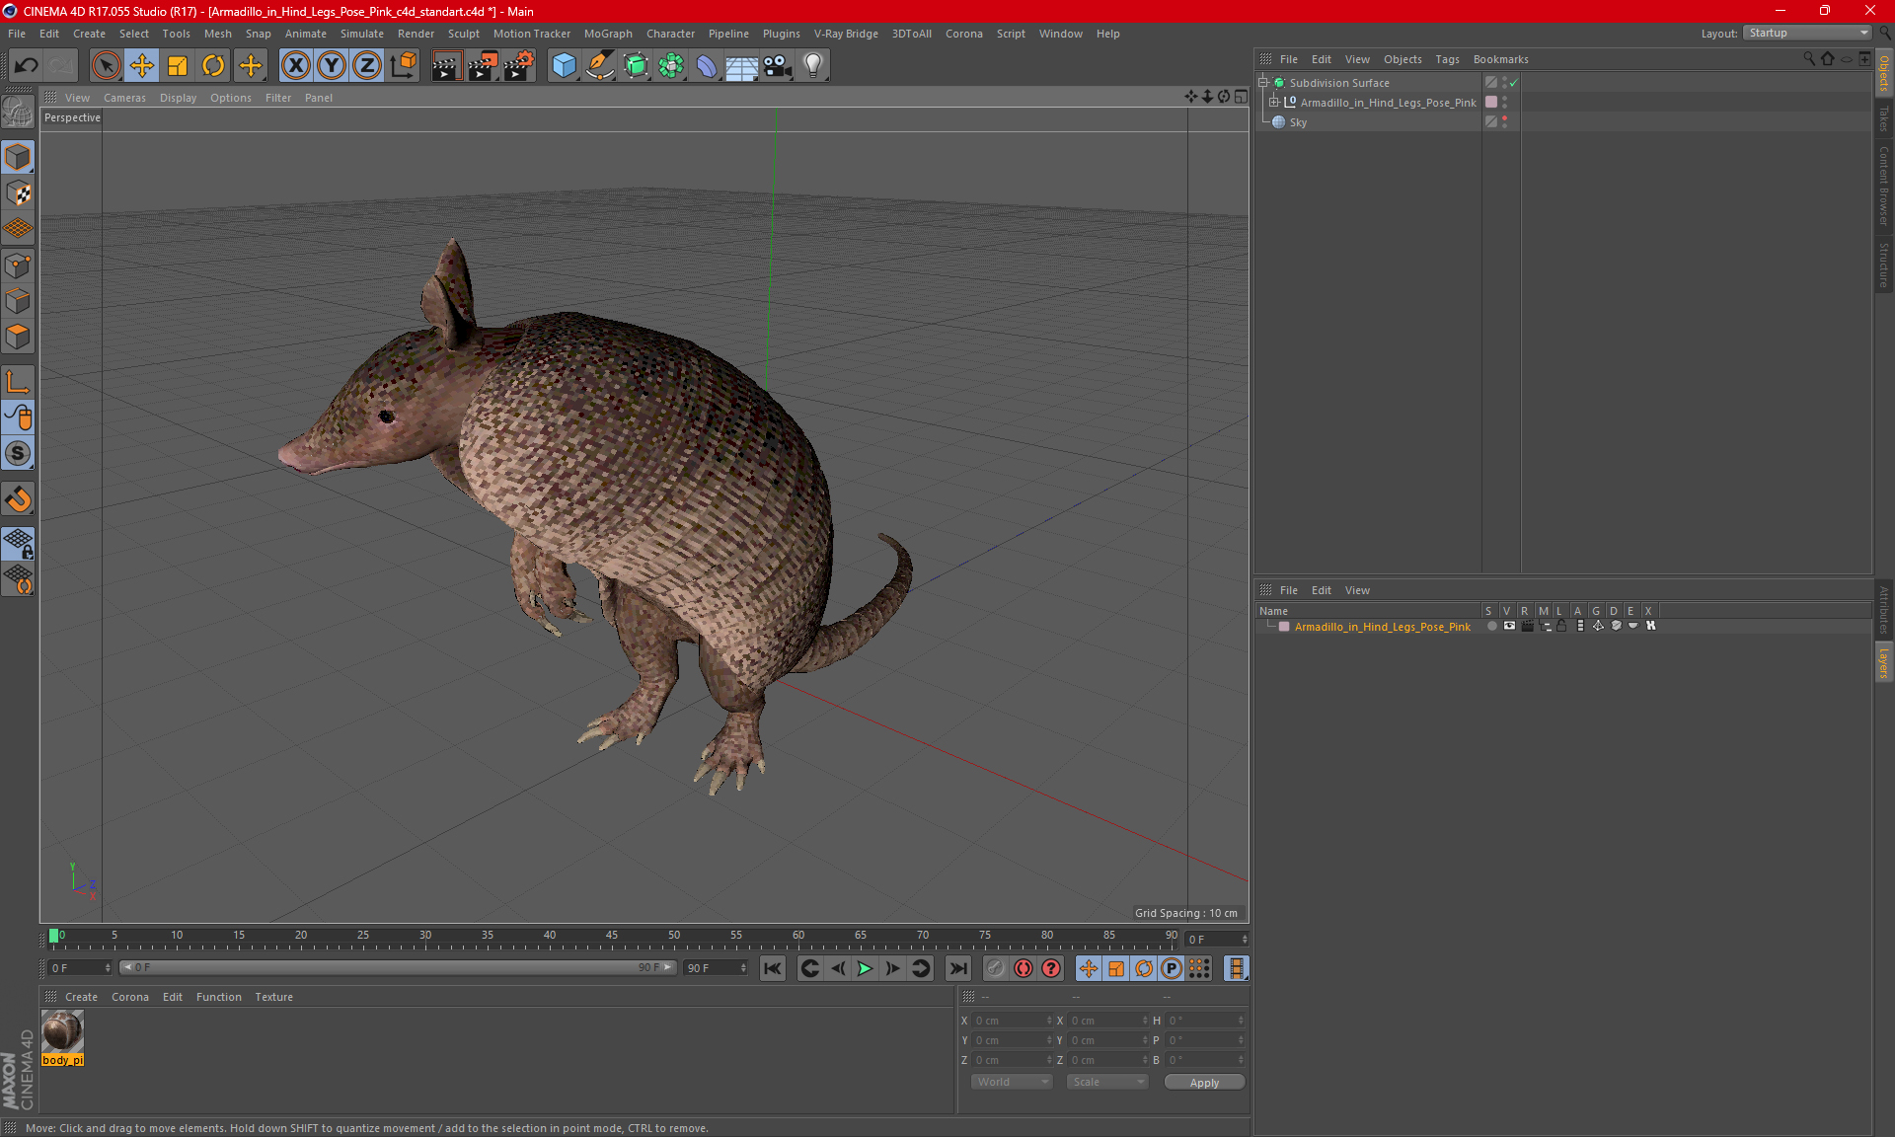Toggle layer visibility eye icon
The image size is (1895, 1137).
[1509, 626]
